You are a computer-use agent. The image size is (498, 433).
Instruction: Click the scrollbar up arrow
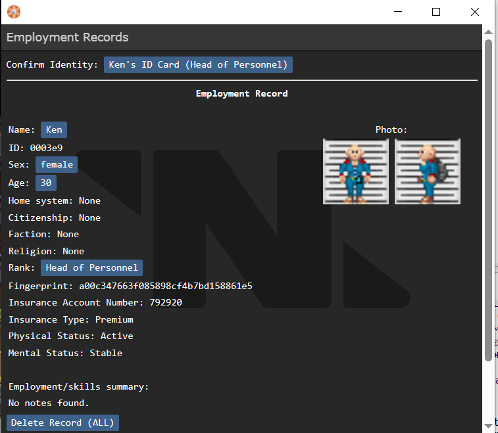pyautogui.click(x=488, y=31)
